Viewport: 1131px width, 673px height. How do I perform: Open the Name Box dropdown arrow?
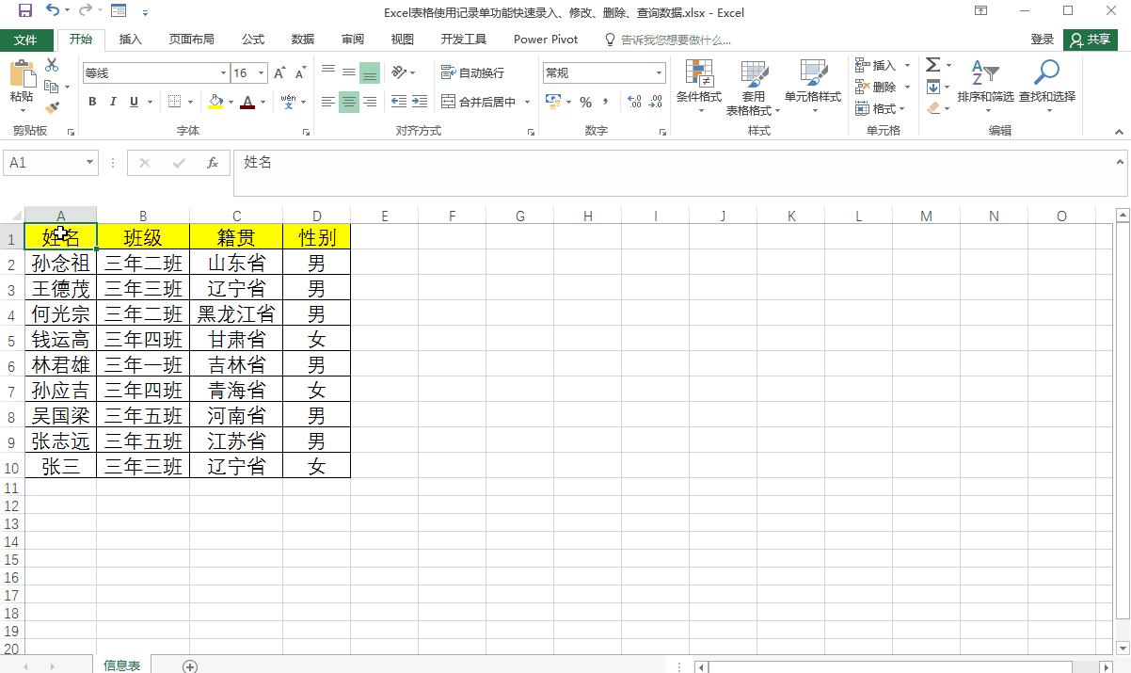89,163
